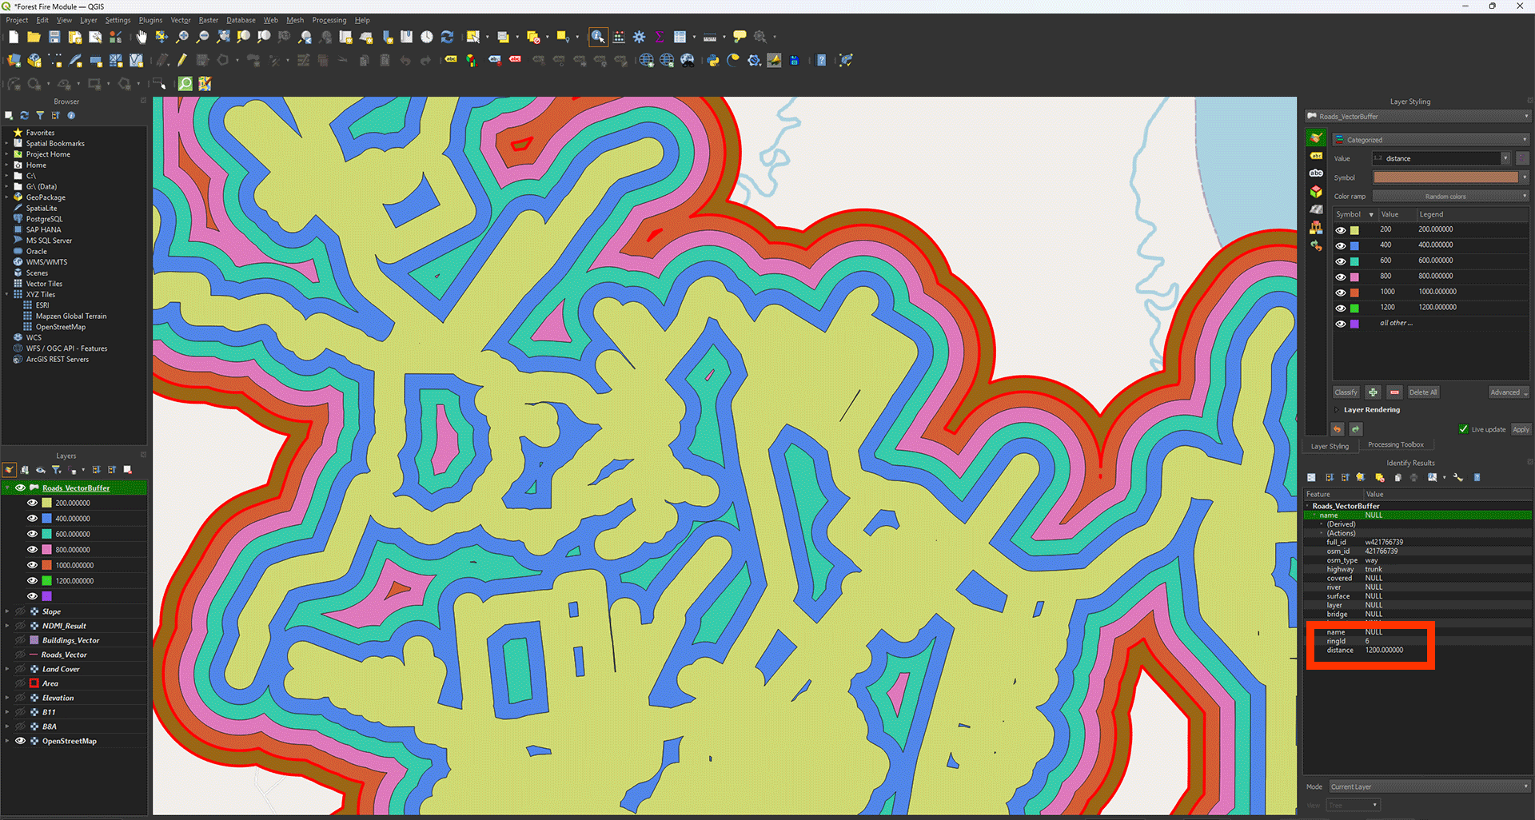Save the project with the floppy disk icon
Viewport: 1535px width, 820px height.
click(x=54, y=37)
